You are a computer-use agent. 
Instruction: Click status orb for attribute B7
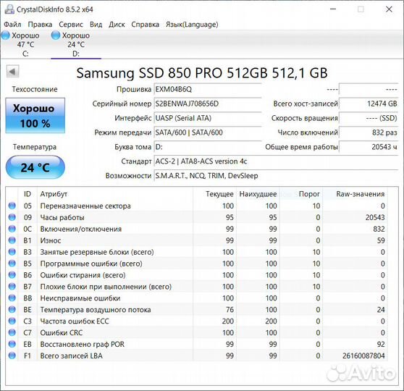(12, 286)
